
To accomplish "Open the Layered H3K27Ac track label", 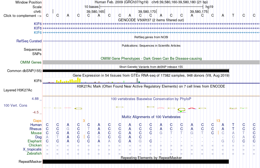I will [18, 90].
